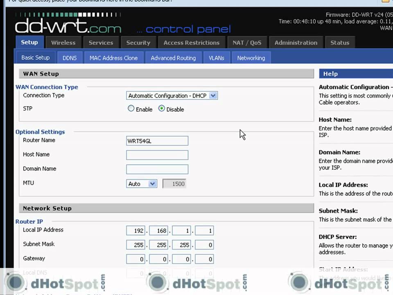
Task: Click the Help panel header
Action: 356,74
